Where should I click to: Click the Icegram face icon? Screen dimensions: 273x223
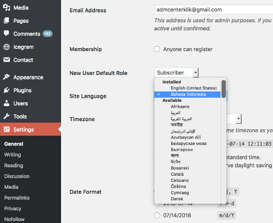6,47
